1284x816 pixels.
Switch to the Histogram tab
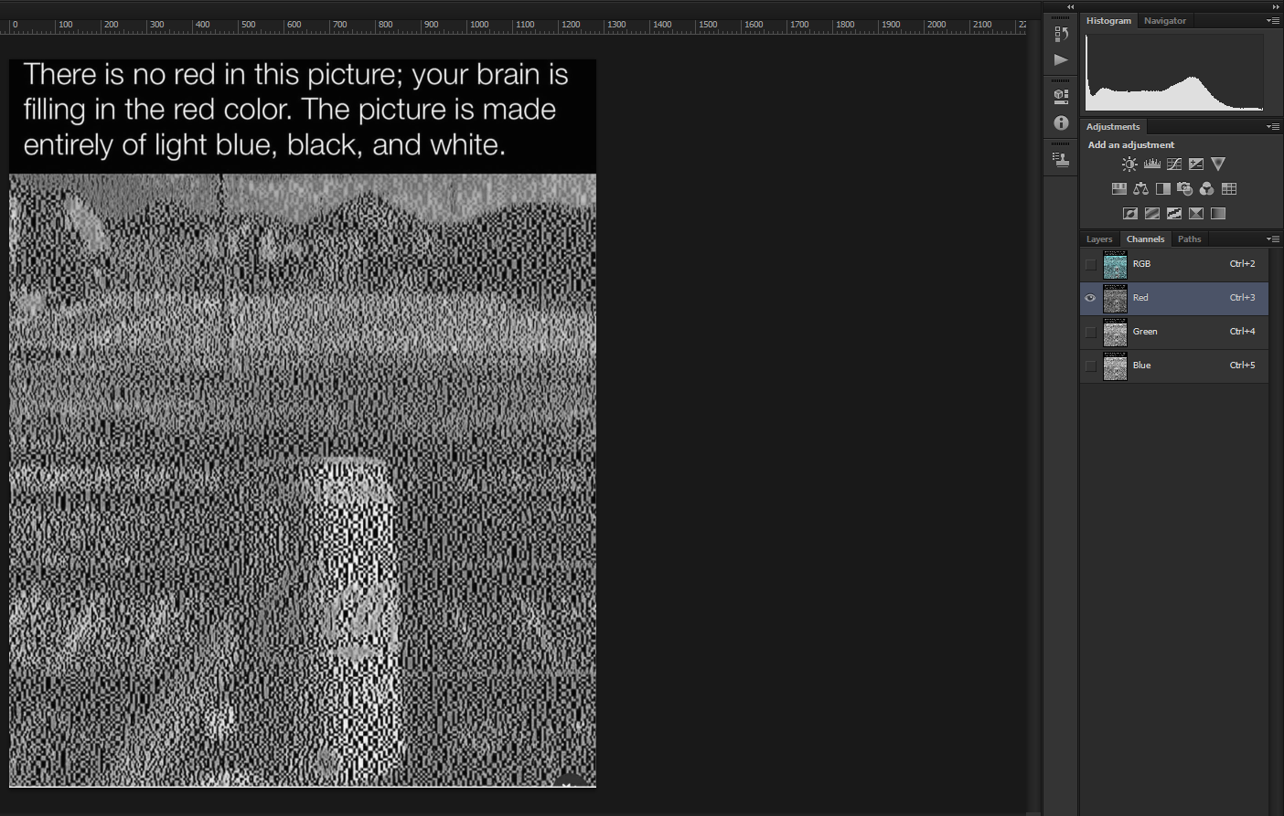tap(1108, 20)
